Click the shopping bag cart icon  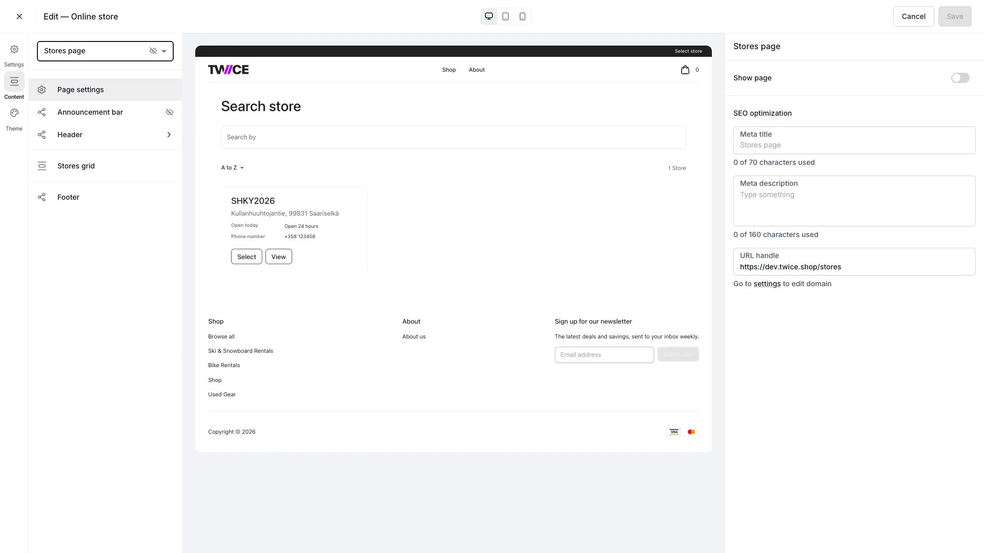685,70
